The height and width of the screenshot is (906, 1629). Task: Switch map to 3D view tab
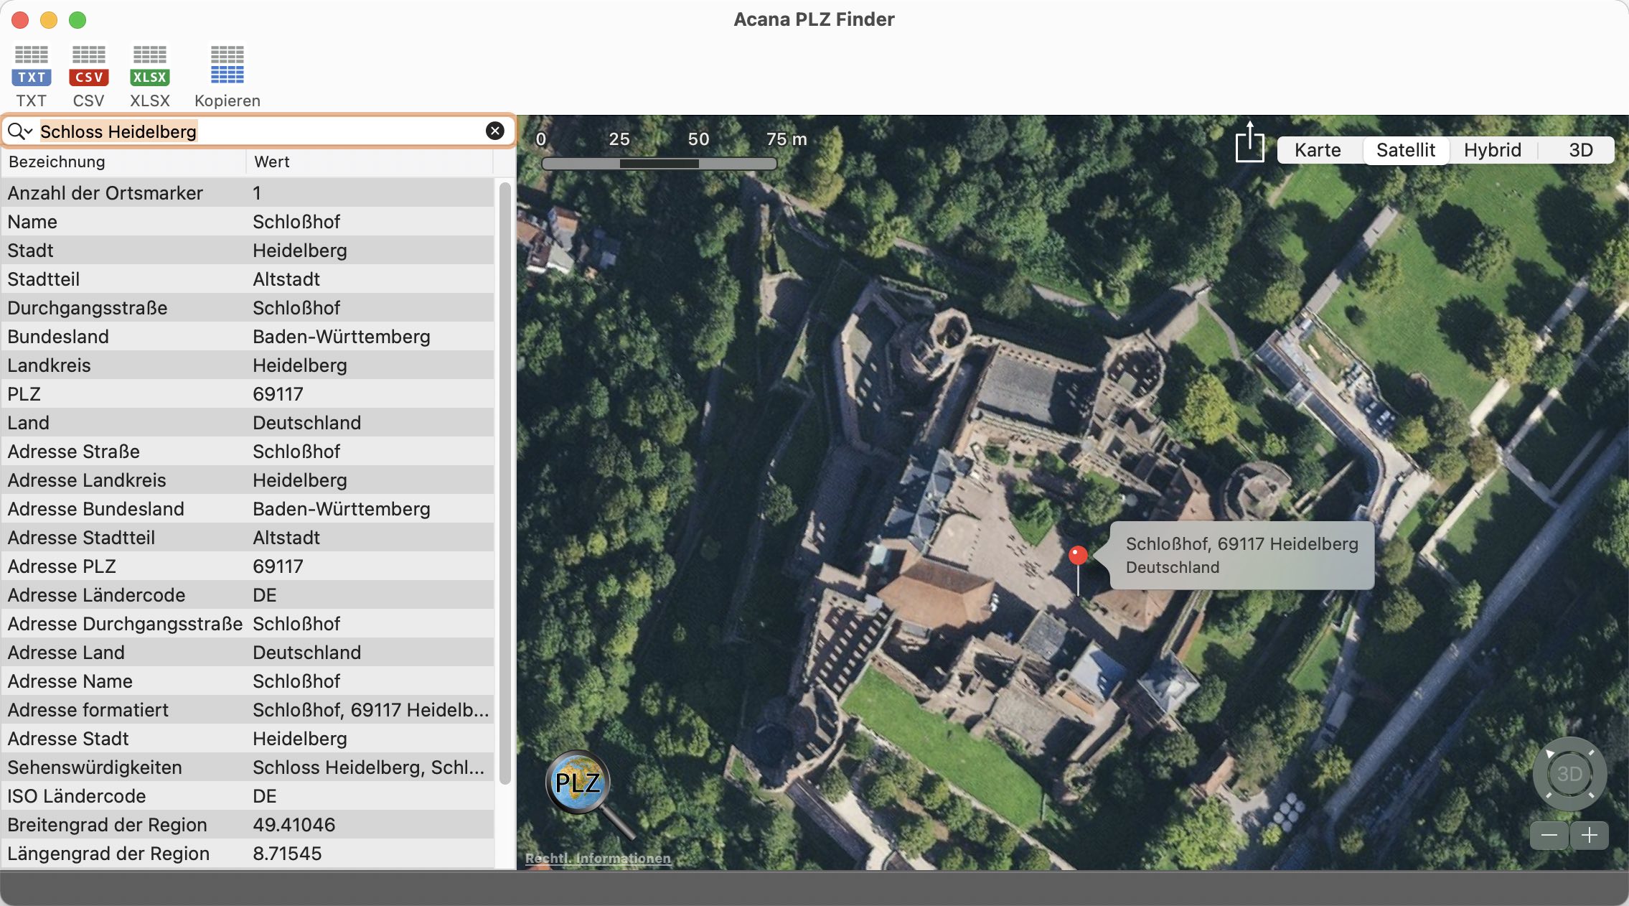(1580, 150)
